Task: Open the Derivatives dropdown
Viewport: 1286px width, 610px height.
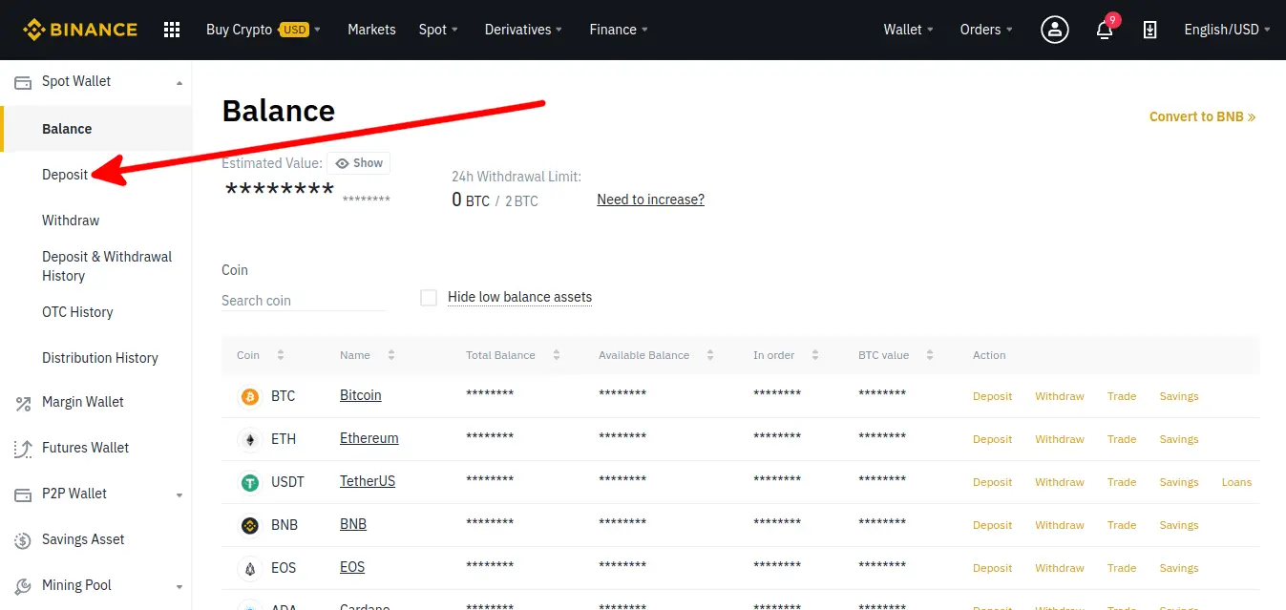Action: [524, 30]
